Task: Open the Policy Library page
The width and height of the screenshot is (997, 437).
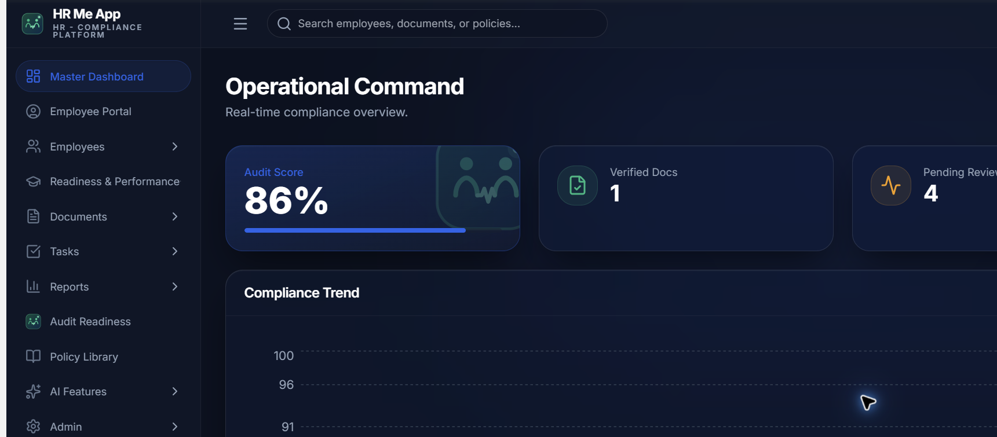Action: (103, 357)
